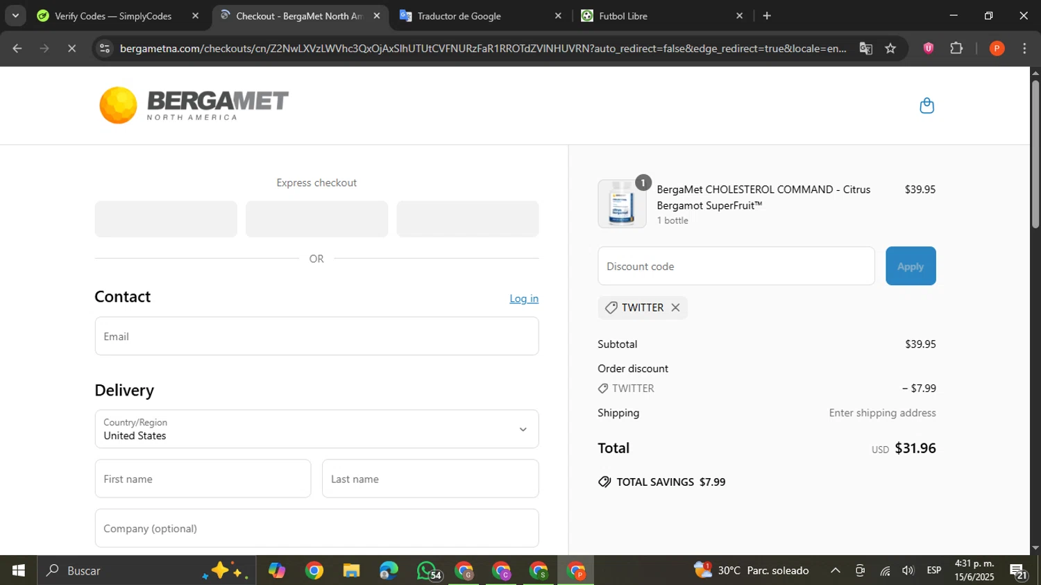The image size is (1041, 585).
Task: Open network Wi-Fi settings icon
Action: (x=885, y=570)
